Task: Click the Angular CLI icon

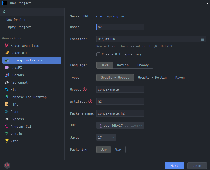Action: pos(7,126)
